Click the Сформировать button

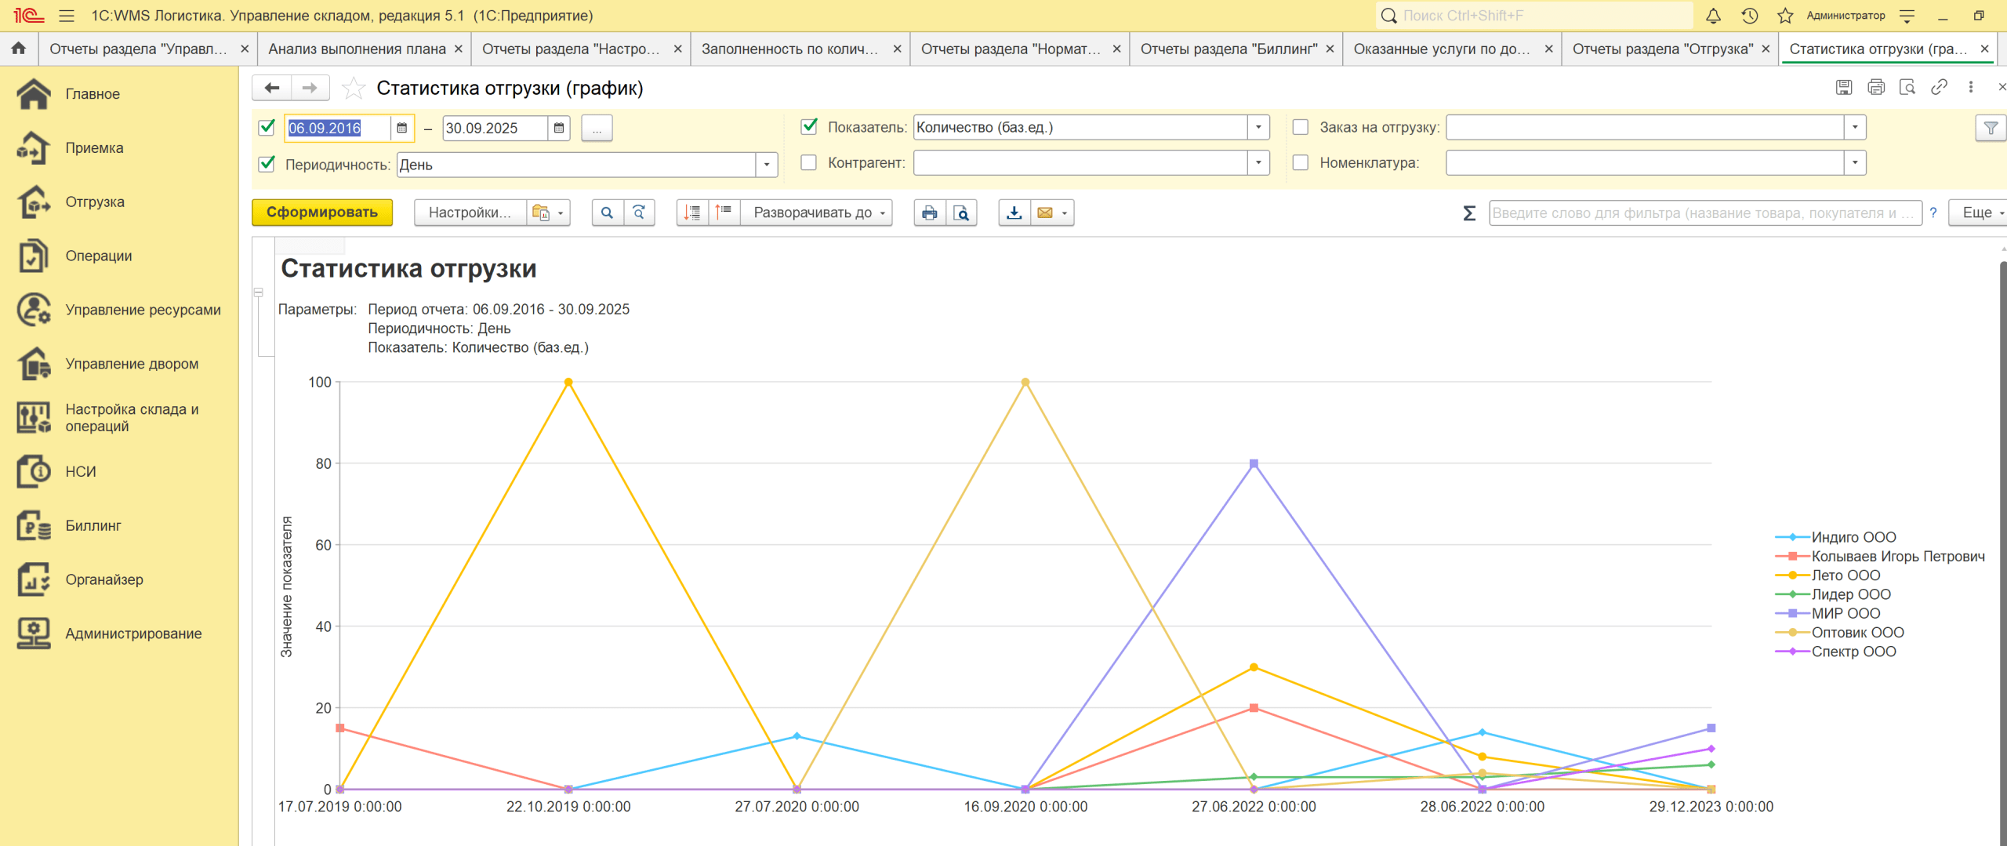click(321, 212)
